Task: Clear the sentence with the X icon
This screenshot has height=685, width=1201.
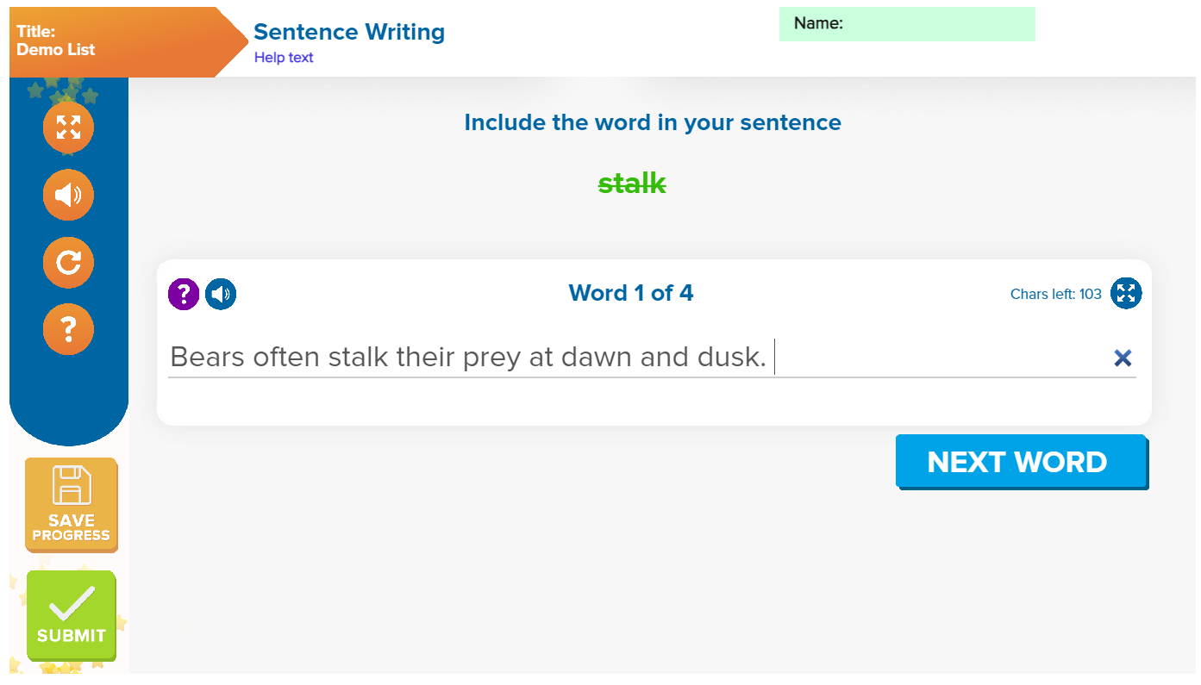Action: click(x=1122, y=358)
